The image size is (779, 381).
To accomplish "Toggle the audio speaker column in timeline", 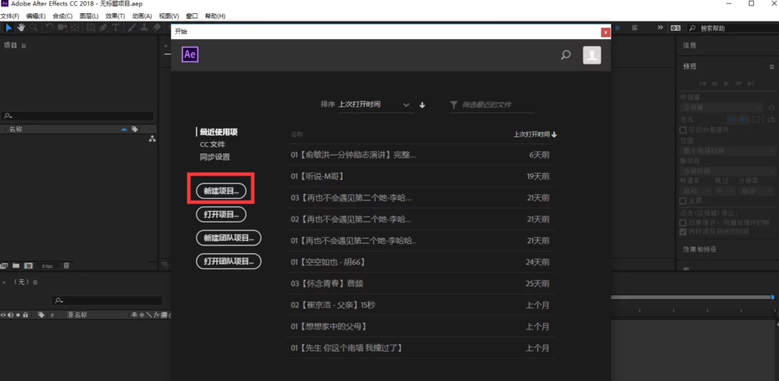I will point(11,315).
